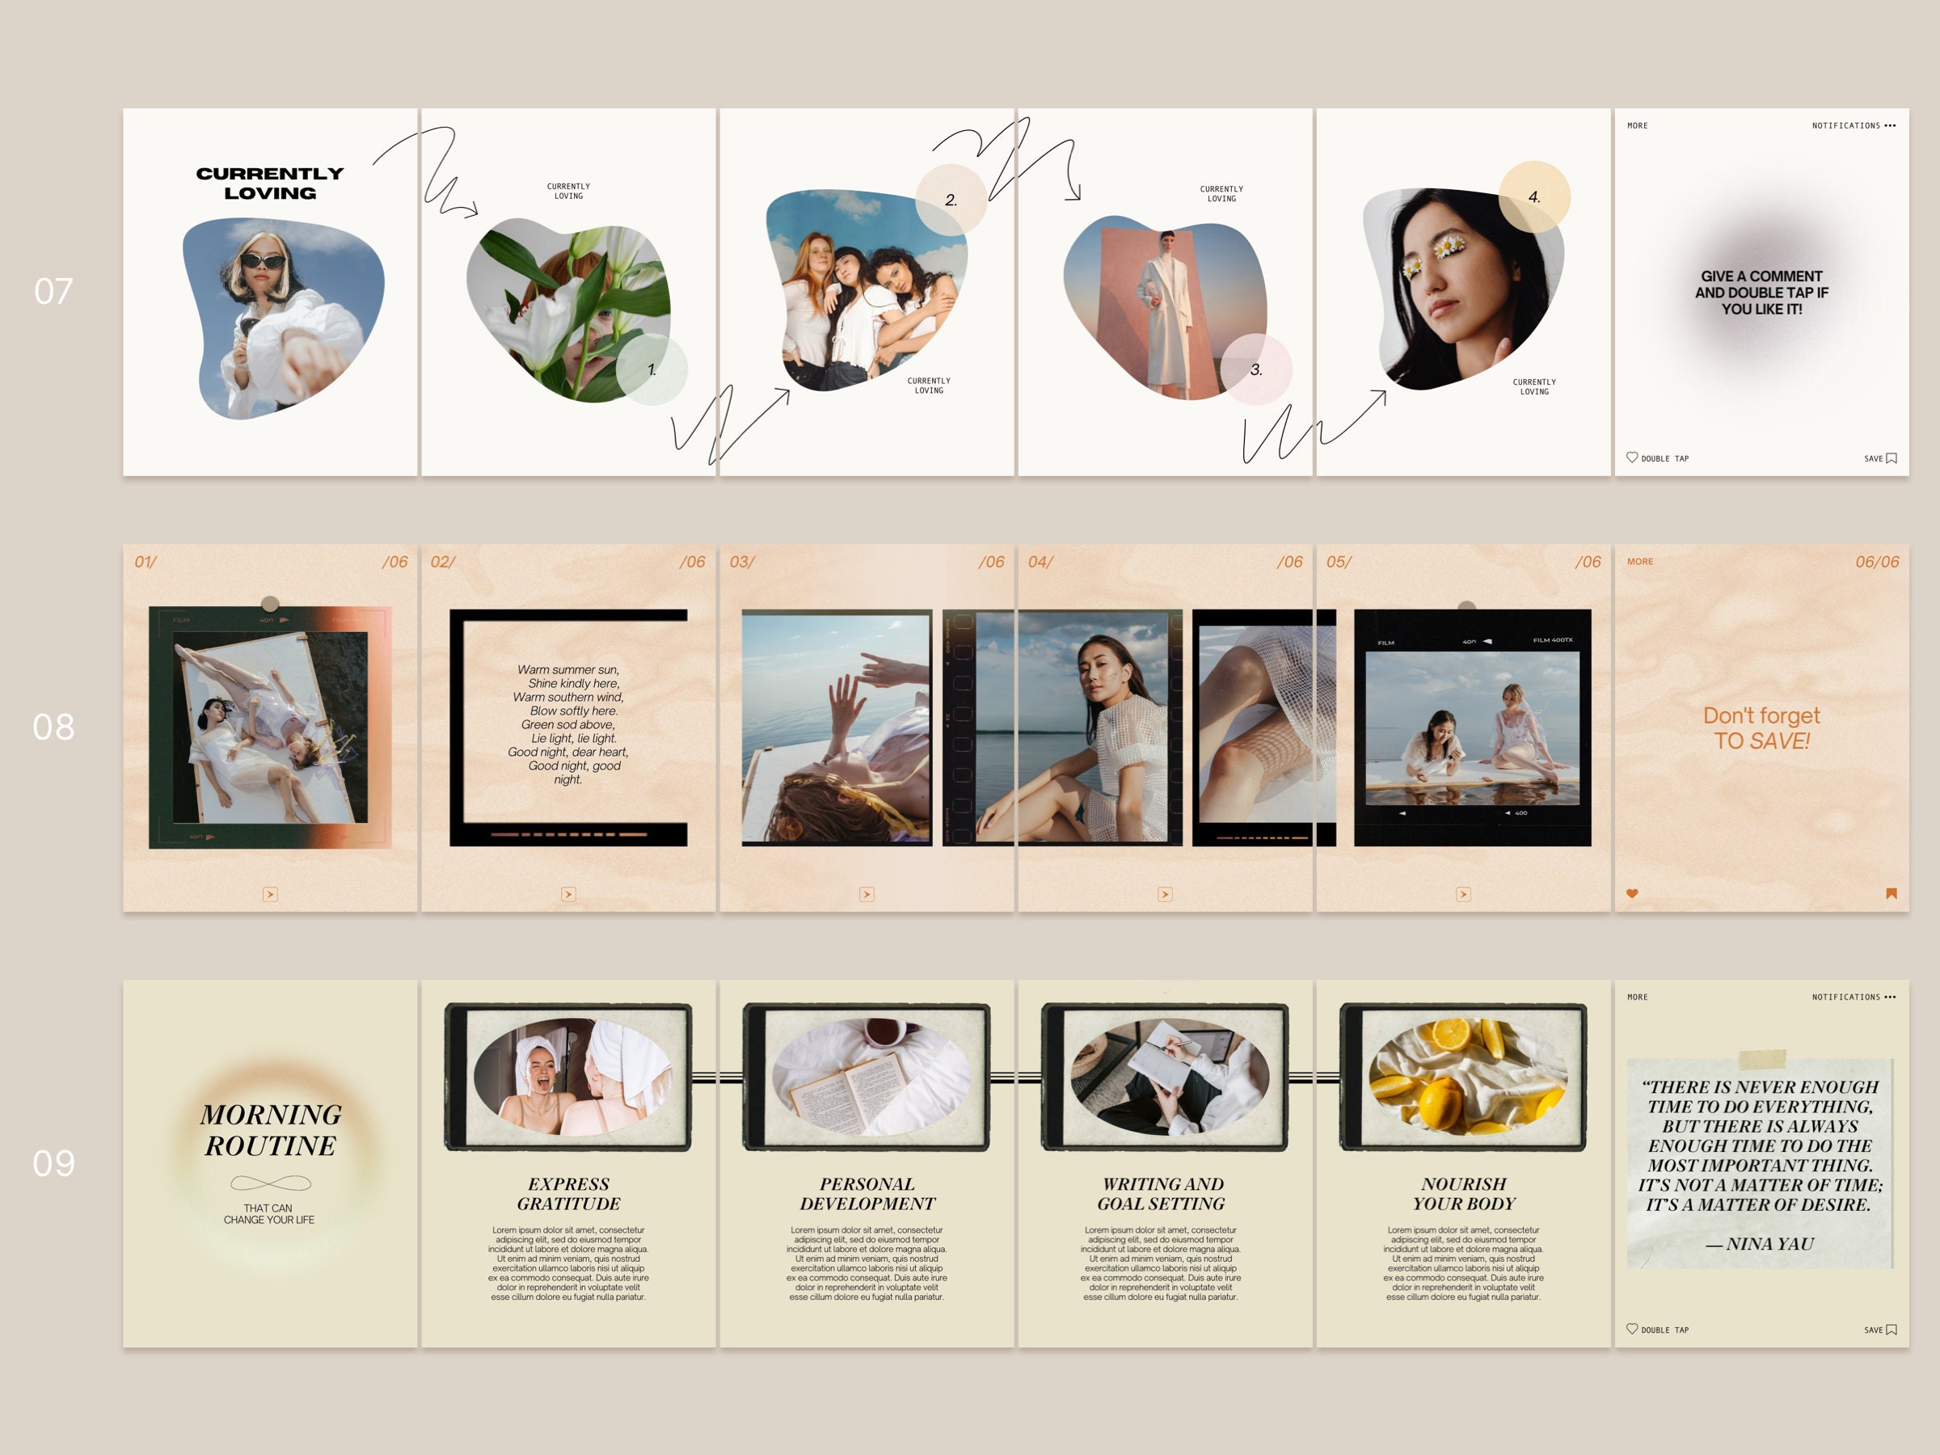Screen dimensions: 1940x1455
Task: Click the SAVE bookmark icon in row 09
Action: pyautogui.click(x=1891, y=1330)
